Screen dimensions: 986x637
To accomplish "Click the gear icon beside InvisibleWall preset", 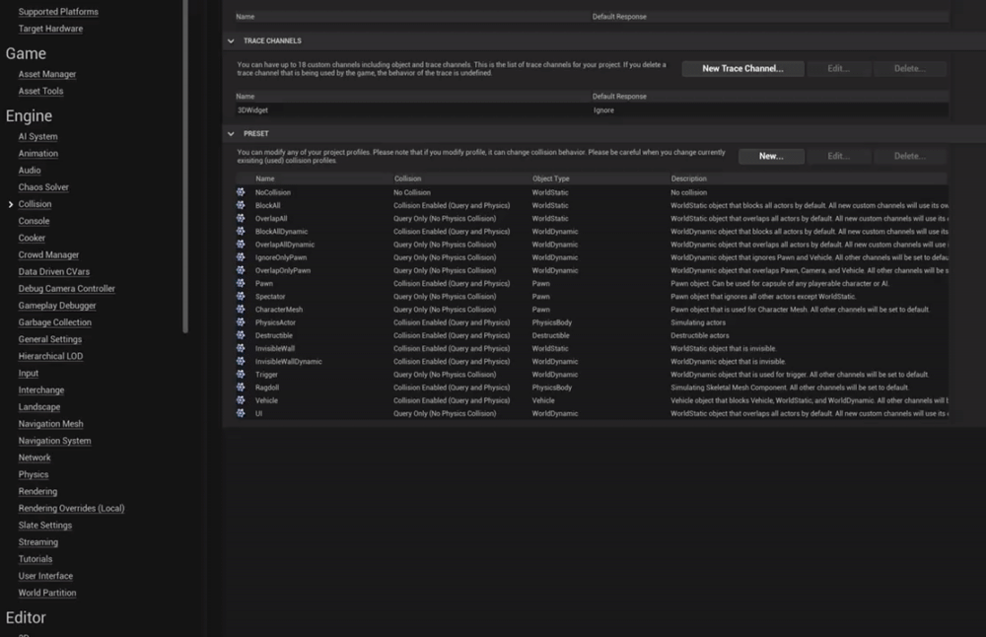I will pyautogui.click(x=241, y=348).
